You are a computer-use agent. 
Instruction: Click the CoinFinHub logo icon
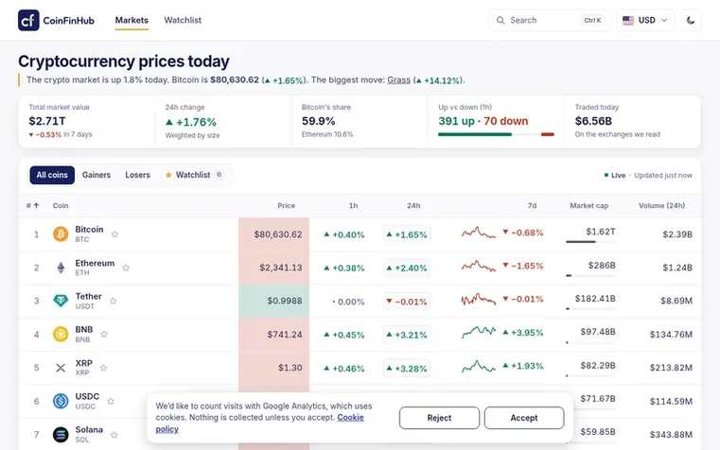28,20
